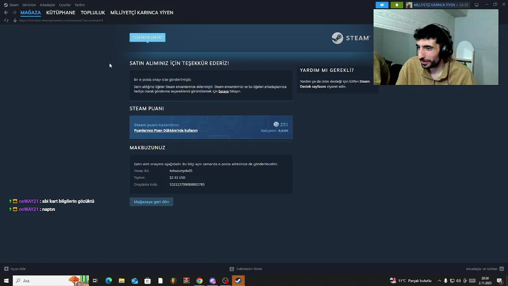
Task: Follow the 'buraya' inventory link
Action: [223, 91]
